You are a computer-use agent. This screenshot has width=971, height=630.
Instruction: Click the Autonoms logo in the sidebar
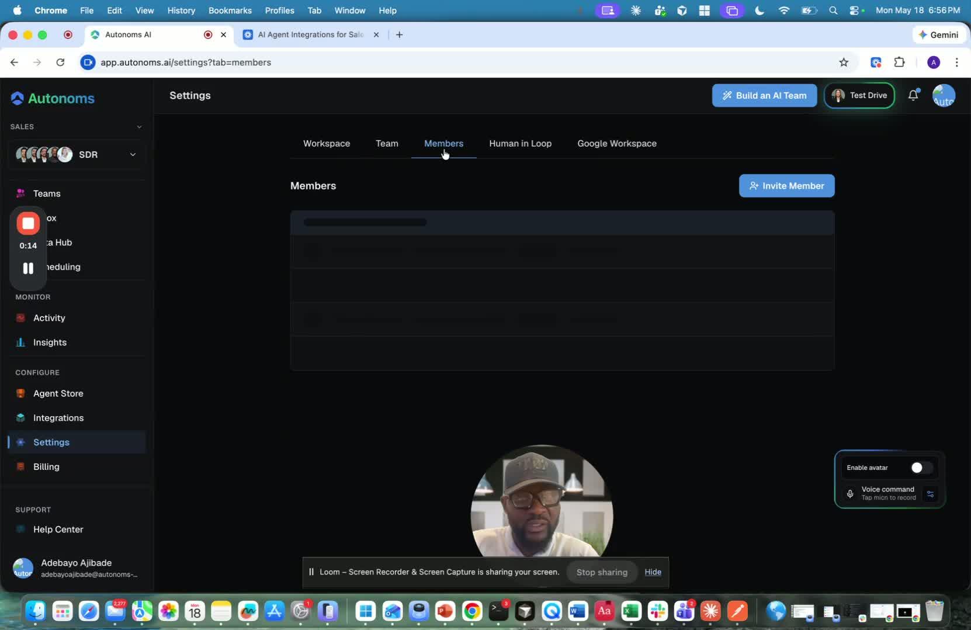tap(53, 98)
